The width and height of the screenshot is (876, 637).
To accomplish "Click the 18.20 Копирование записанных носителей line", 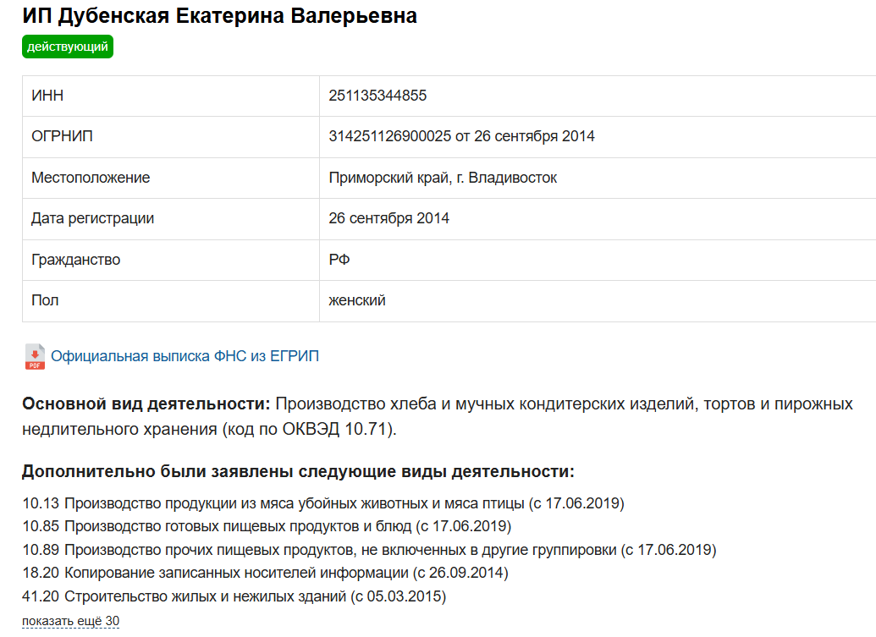I will [x=264, y=574].
